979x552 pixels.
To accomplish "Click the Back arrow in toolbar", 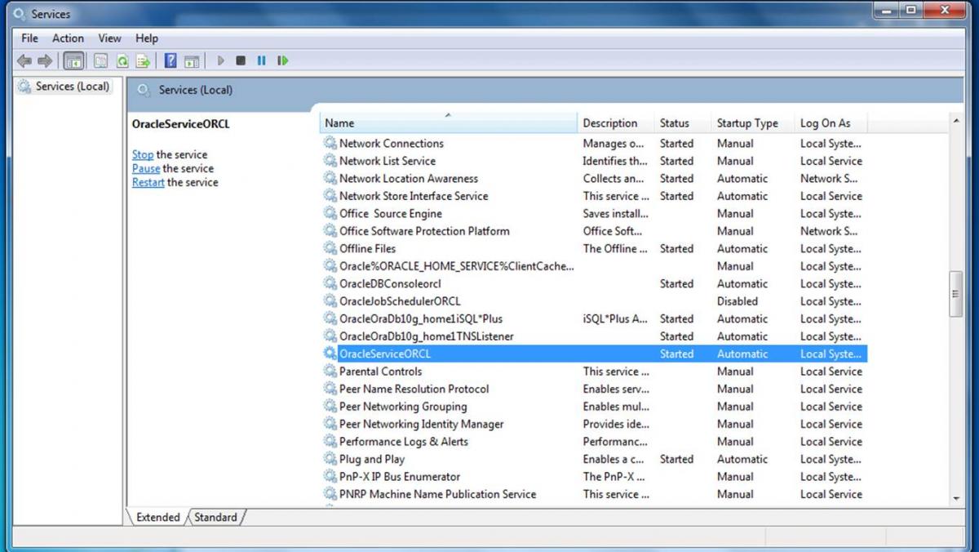I will point(24,60).
